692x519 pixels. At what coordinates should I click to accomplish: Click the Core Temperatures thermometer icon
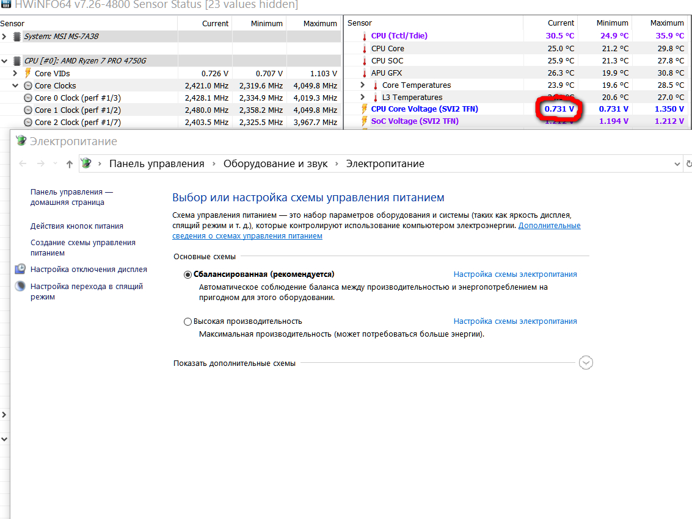376,85
